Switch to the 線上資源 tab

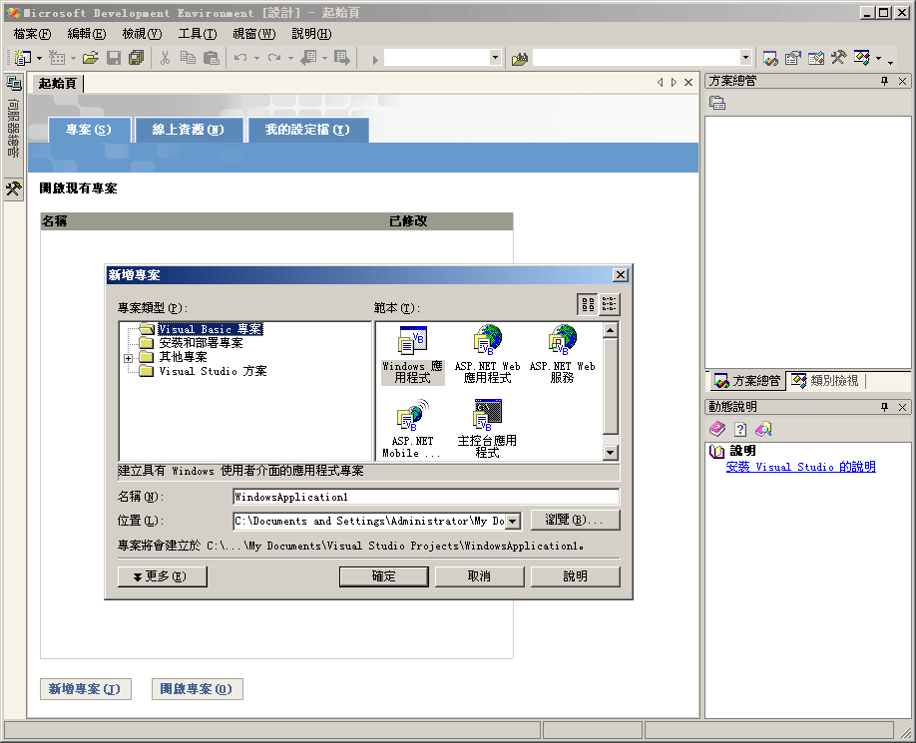tap(189, 130)
